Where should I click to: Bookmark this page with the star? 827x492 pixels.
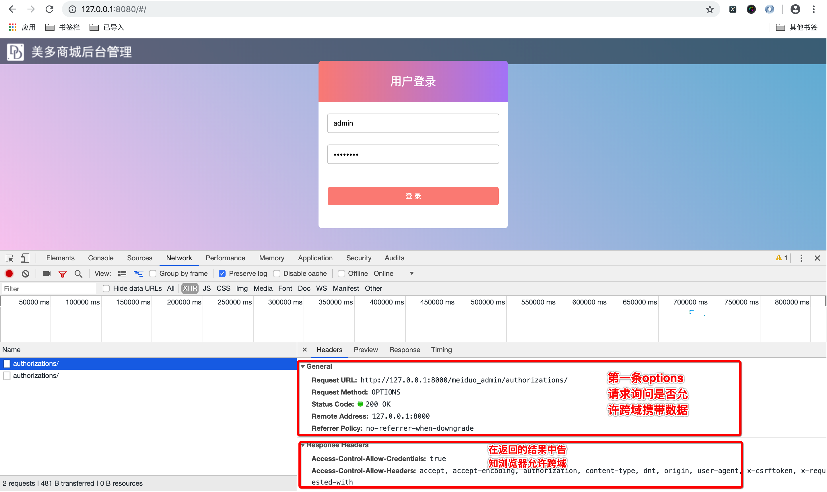click(710, 9)
